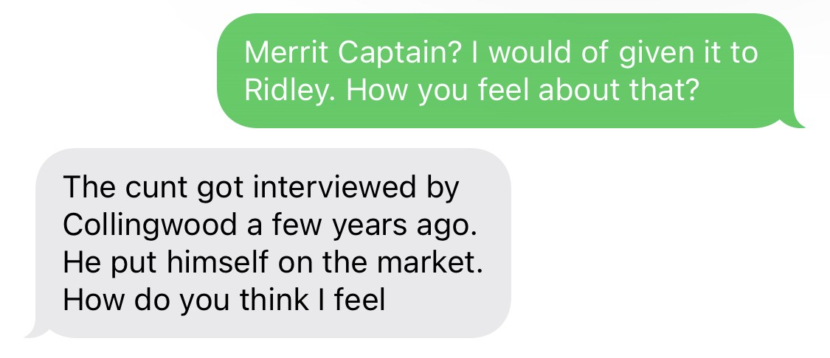Tap the line "How do you think I feel"
This screenshot has height=358, width=830.
[x=224, y=300]
